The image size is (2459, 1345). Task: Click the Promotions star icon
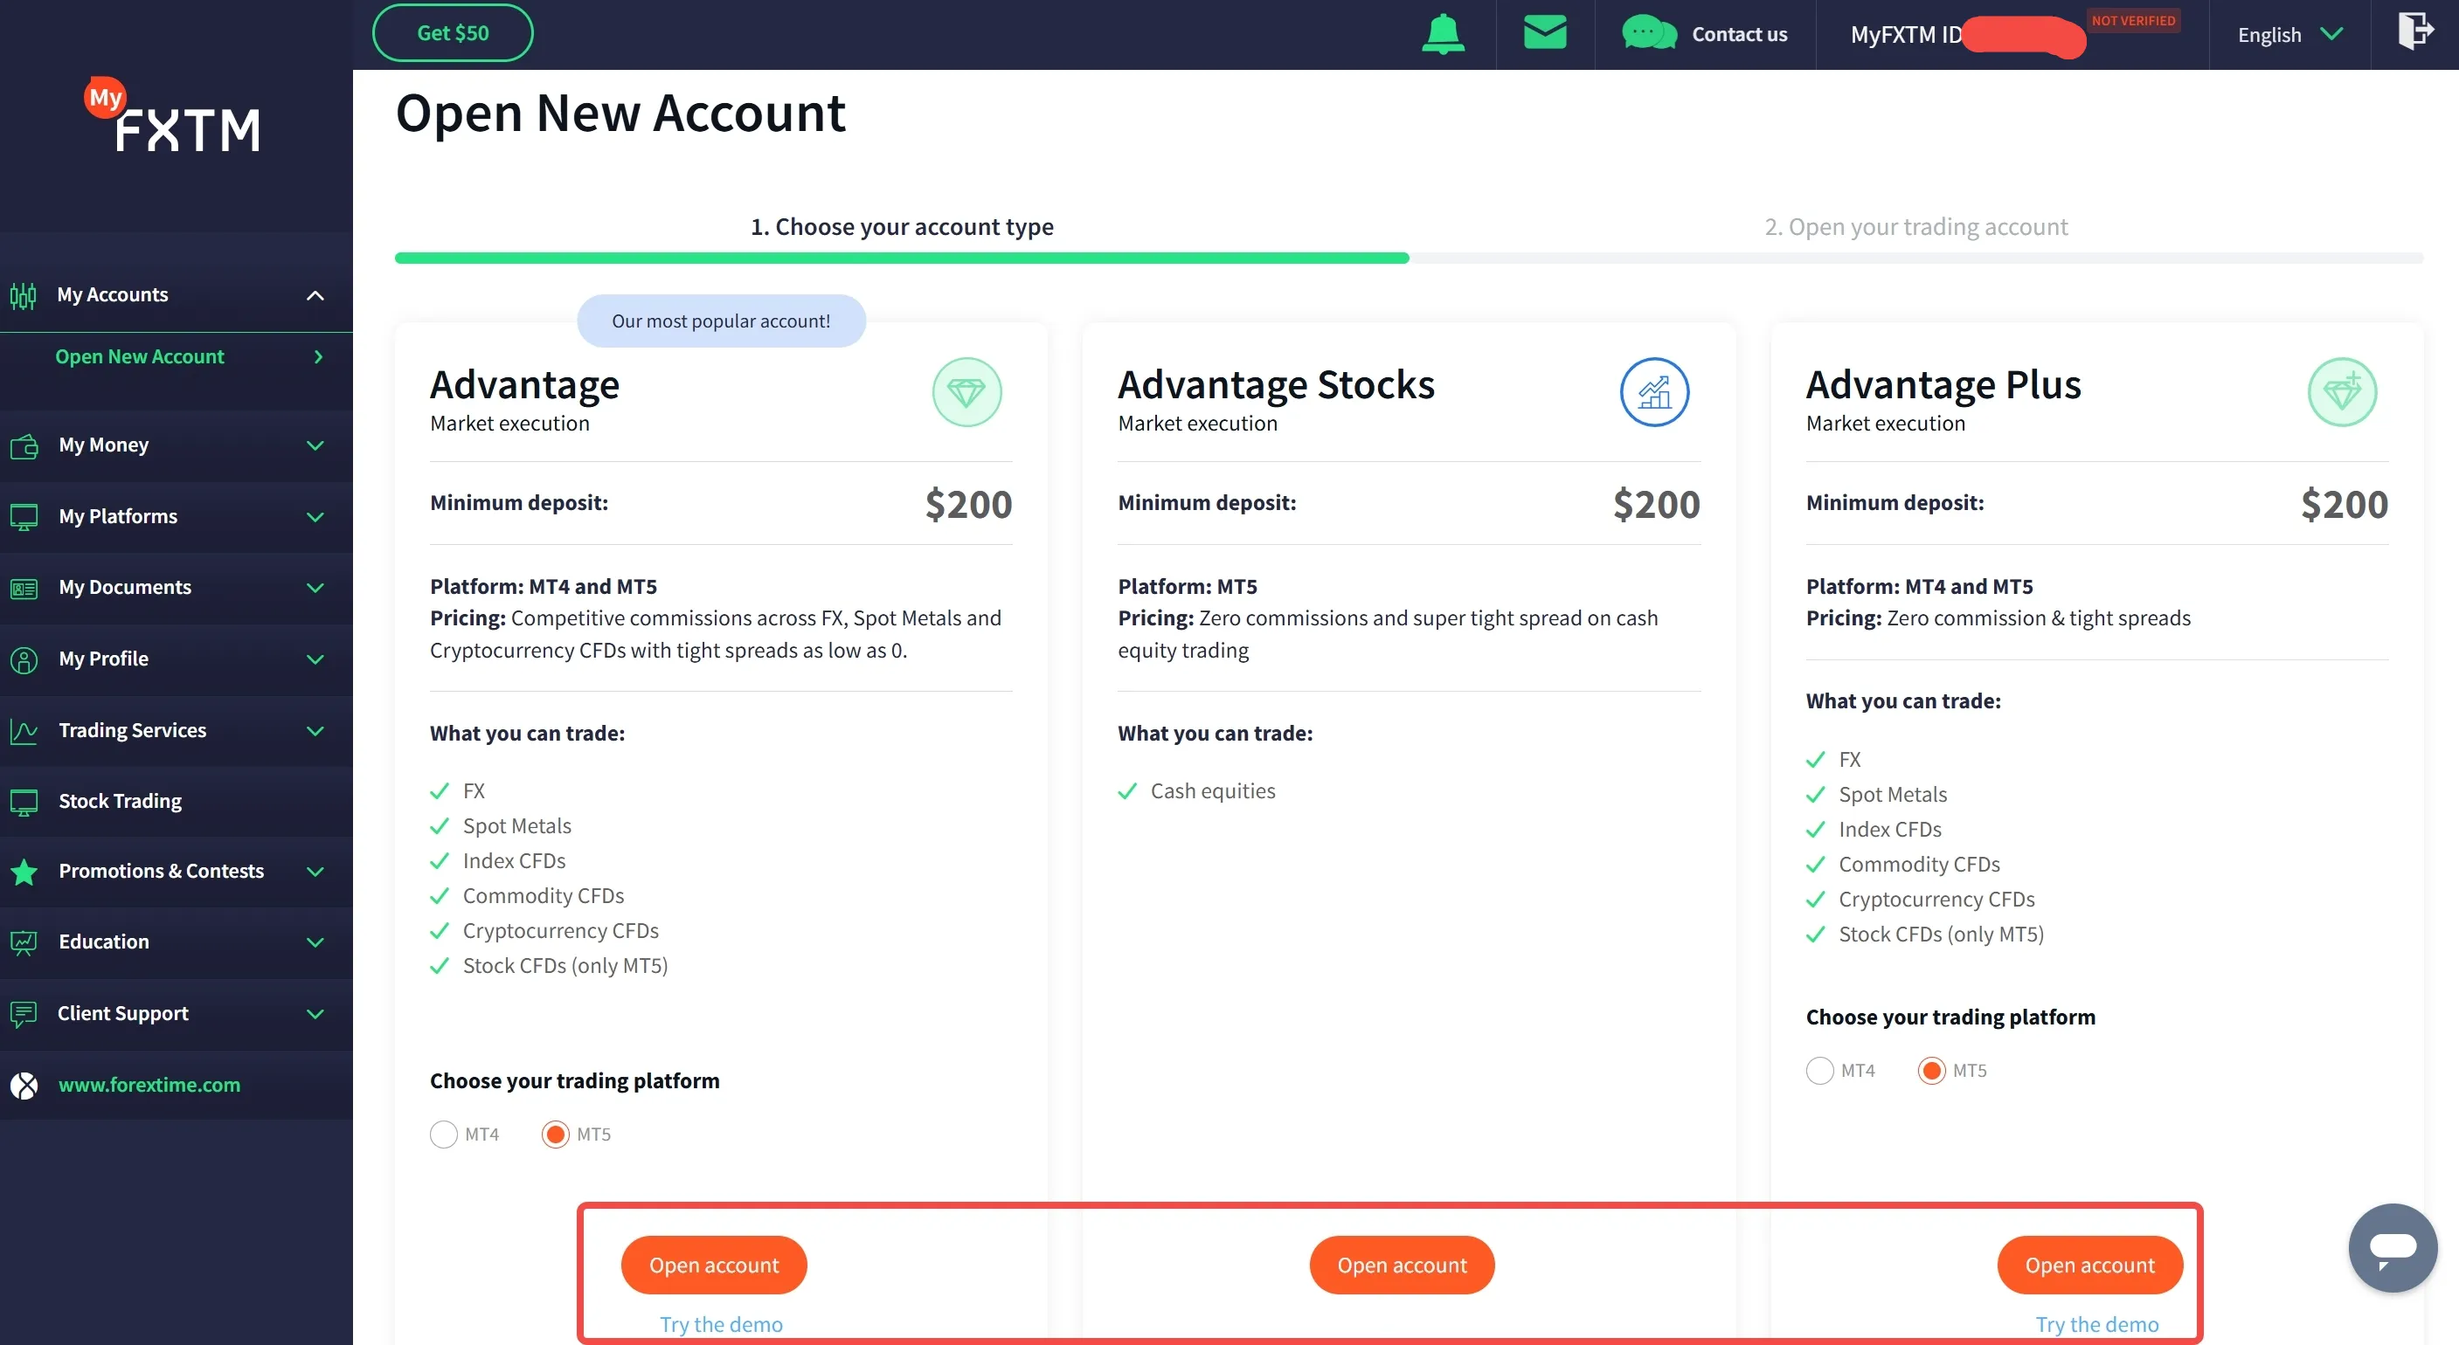(x=24, y=872)
